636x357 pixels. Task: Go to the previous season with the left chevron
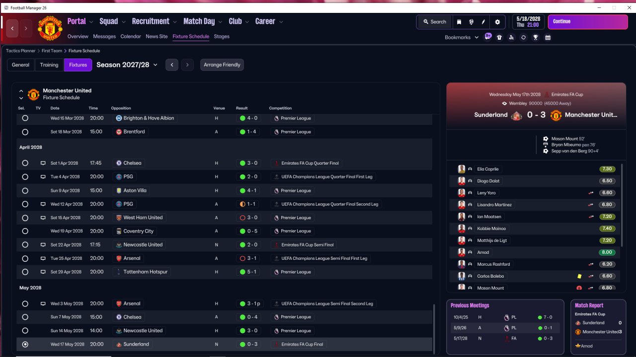click(172, 65)
